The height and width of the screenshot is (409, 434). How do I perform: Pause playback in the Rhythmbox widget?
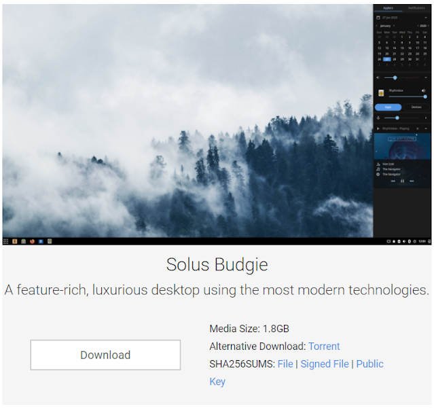403,181
